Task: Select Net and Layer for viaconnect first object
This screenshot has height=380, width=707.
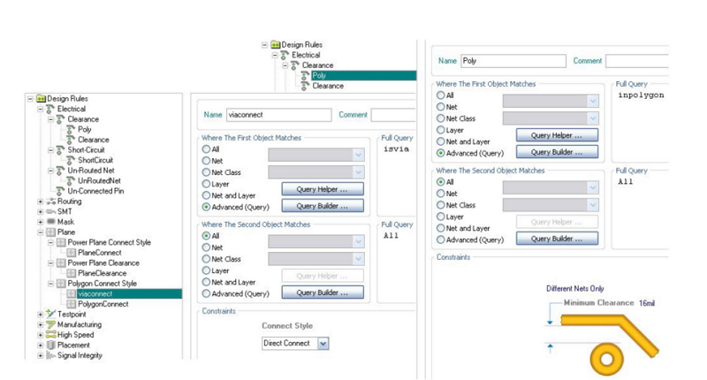Action: pos(207,195)
